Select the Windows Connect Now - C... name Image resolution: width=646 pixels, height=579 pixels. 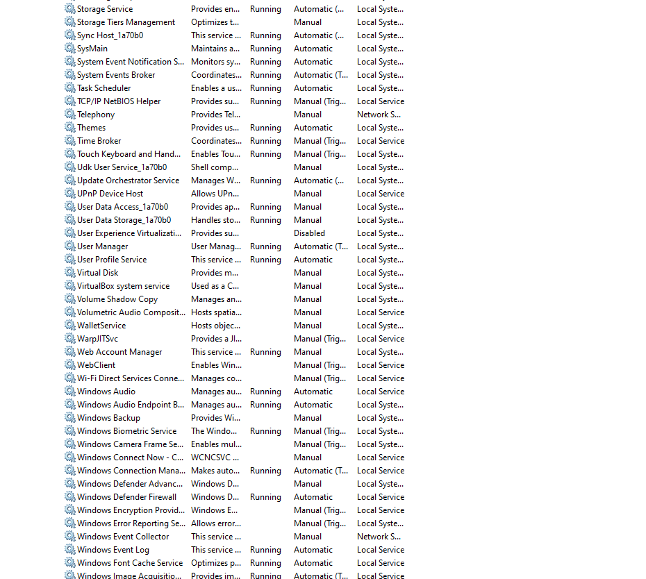click(130, 457)
